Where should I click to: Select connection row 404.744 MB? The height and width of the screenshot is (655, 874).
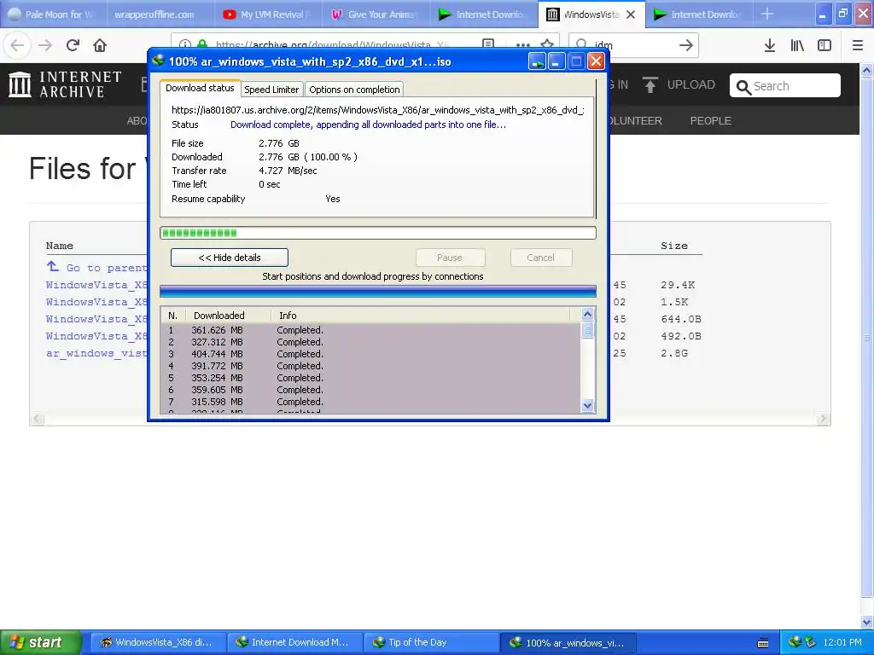tap(370, 354)
